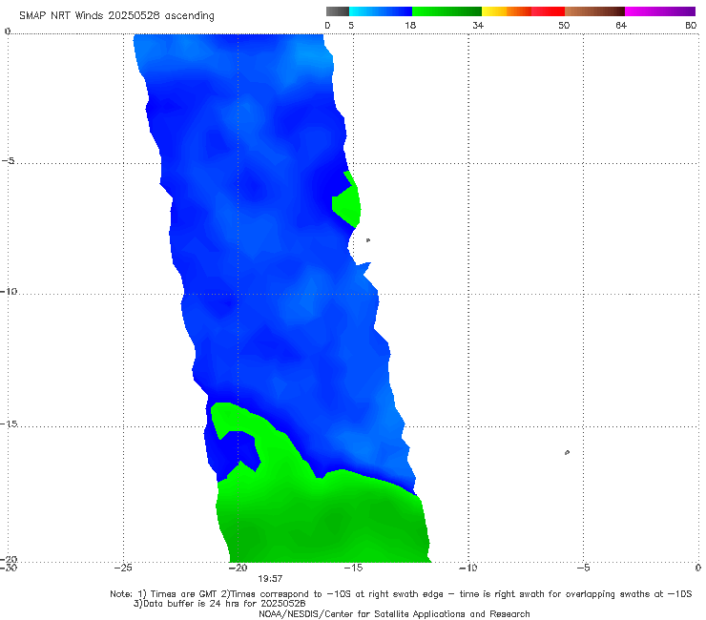706x620 pixels.
Task: Click the '-5' longitude axis label
Action: 584,568
